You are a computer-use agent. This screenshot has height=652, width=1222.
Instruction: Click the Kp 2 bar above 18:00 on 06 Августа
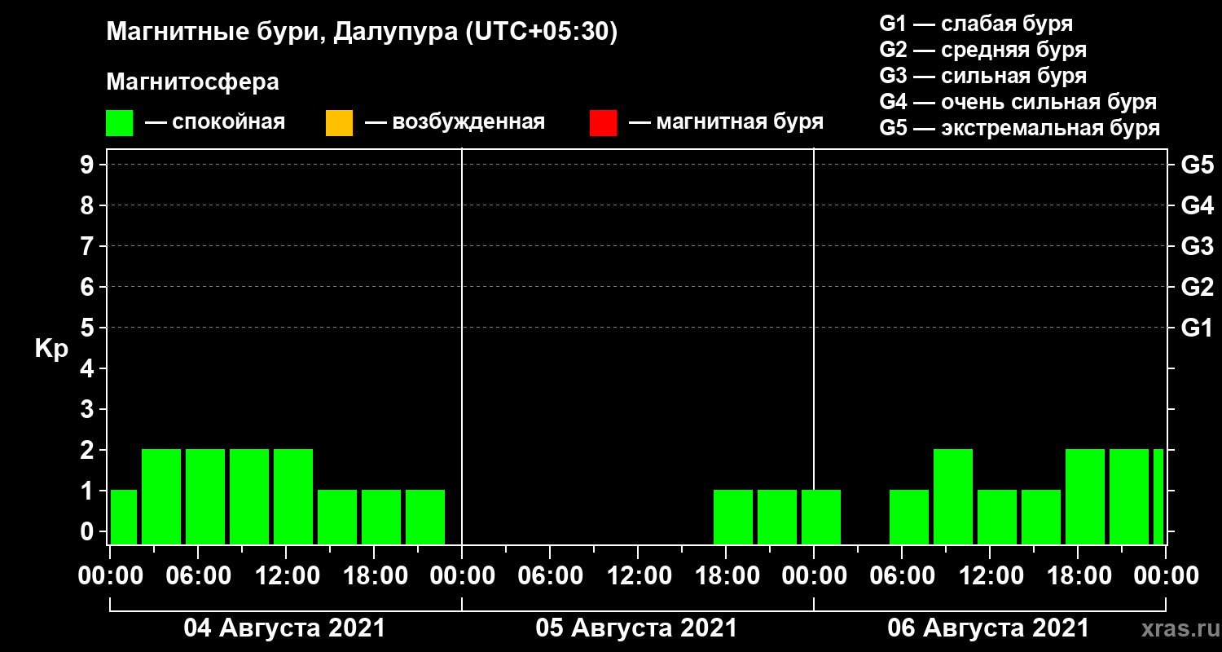click(1085, 496)
